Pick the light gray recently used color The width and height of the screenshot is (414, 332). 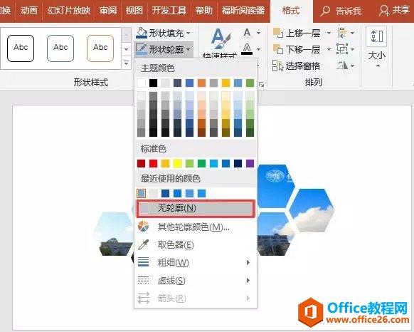click(153, 193)
